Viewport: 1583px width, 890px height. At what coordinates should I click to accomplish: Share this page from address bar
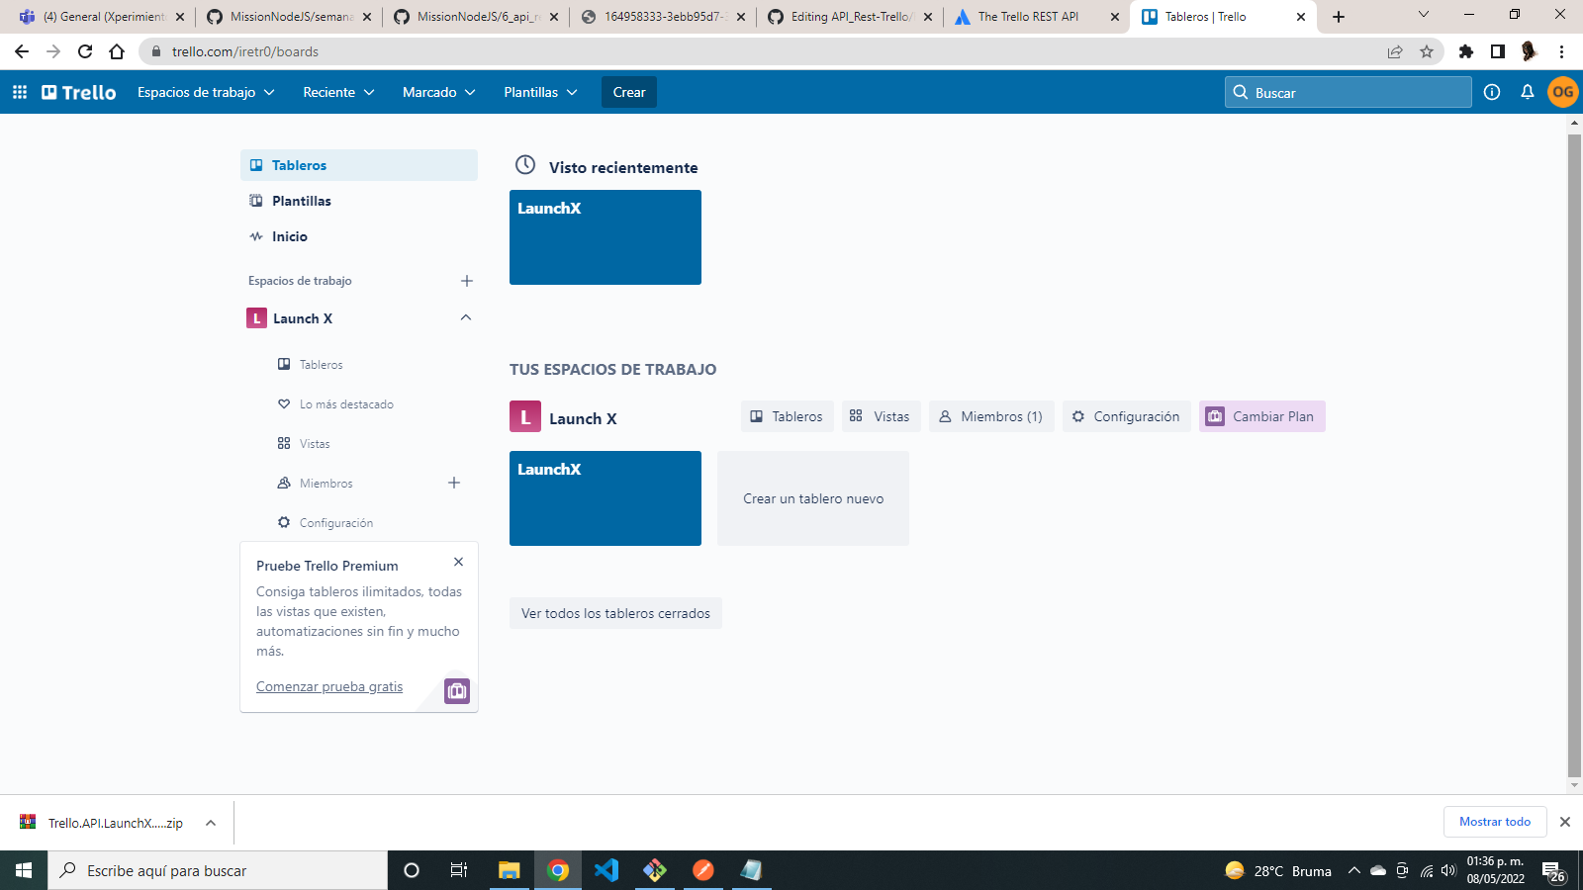1395,51
